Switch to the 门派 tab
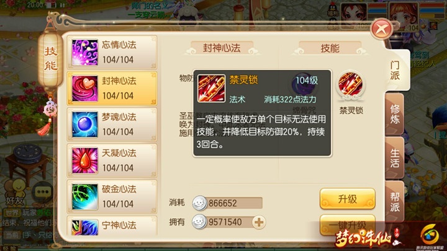447x251 pixels. click(x=395, y=70)
